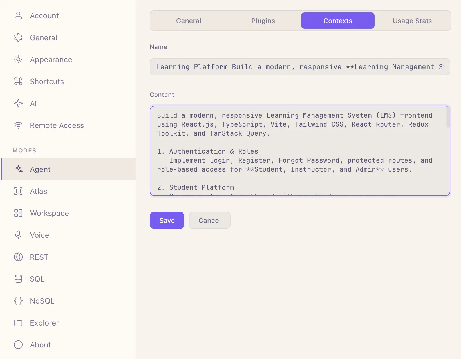
Task: Grab the Content textarea resize handle
Action: (448, 193)
